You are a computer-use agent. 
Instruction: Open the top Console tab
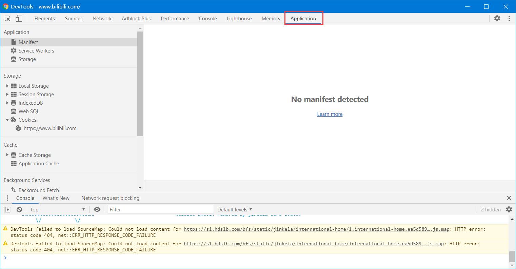pyautogui.click(x=208, y=19)
